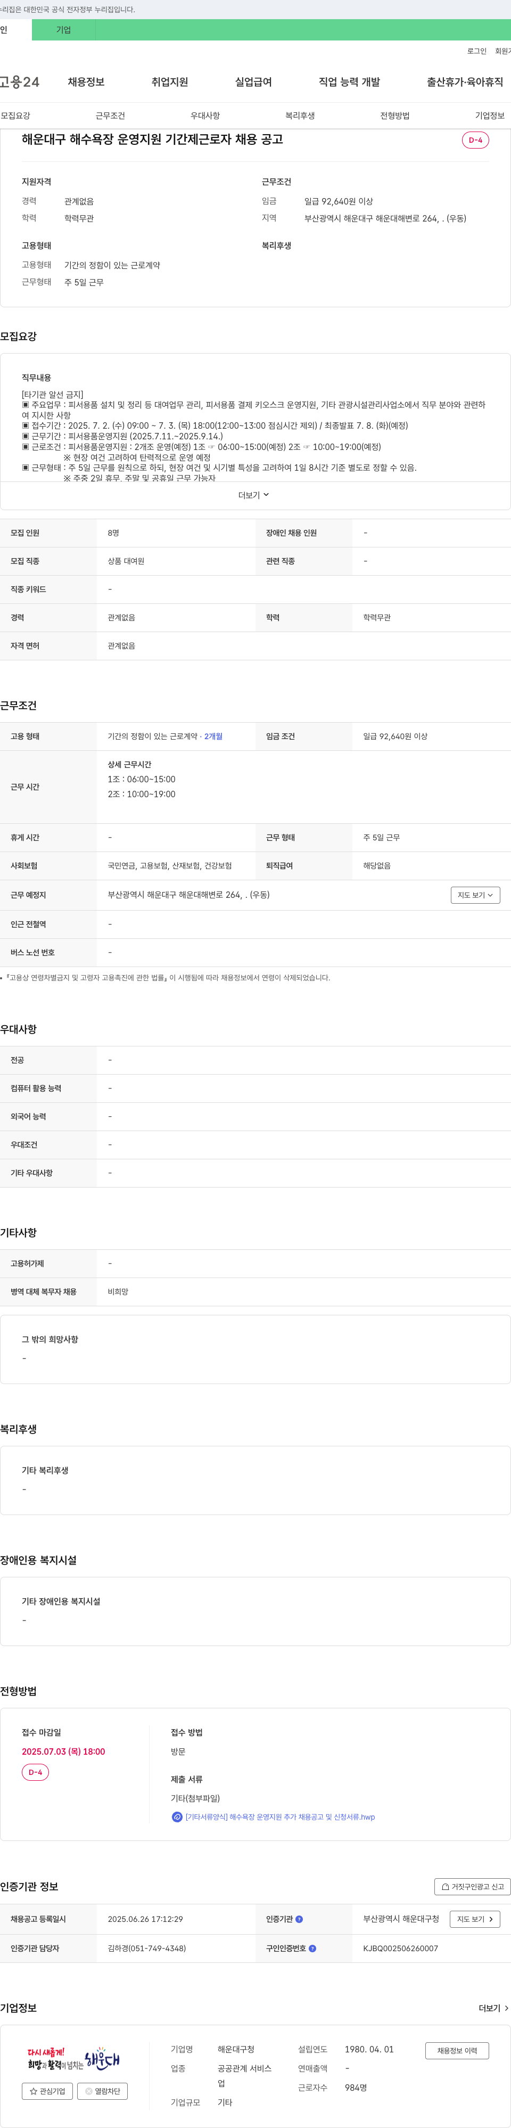Click the 8명 recruitment count cell

pos(113,533)
